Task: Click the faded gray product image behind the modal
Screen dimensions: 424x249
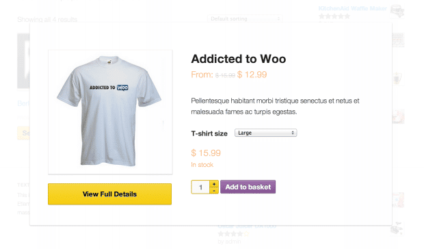Action: pos(23,61)
